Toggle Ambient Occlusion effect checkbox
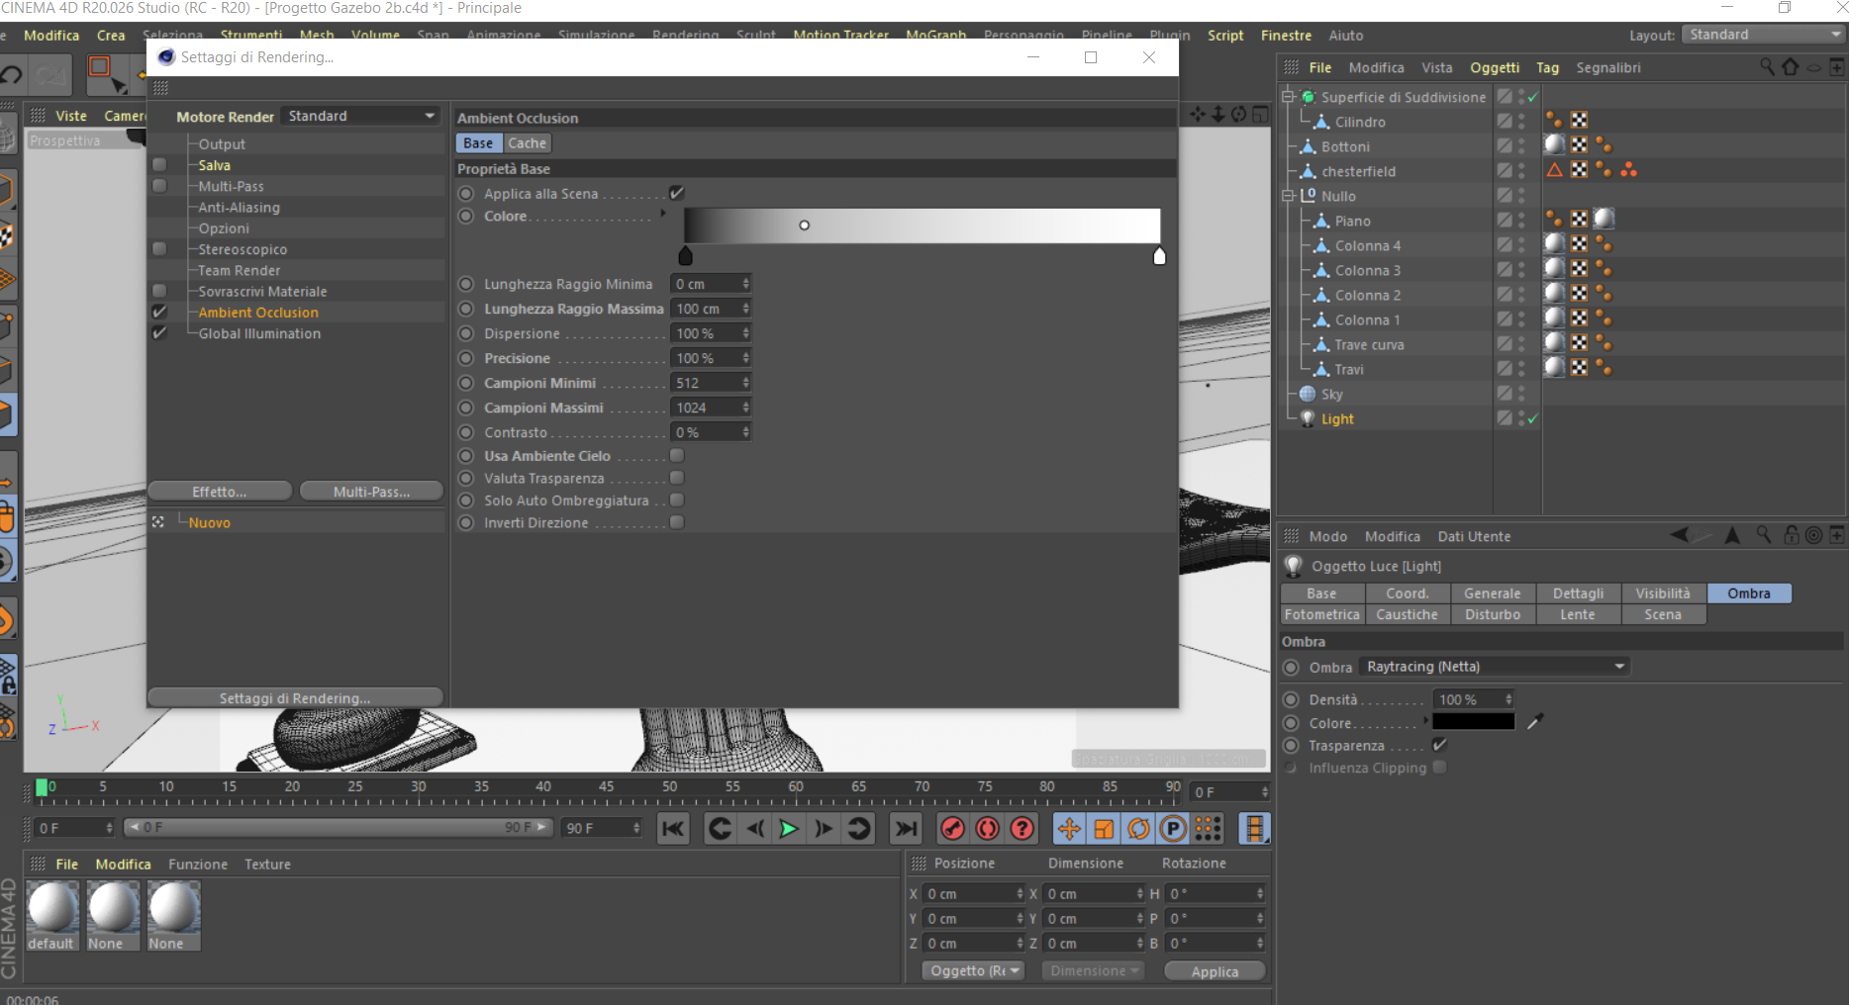Screen dimensions: 1849x1005 159,312
